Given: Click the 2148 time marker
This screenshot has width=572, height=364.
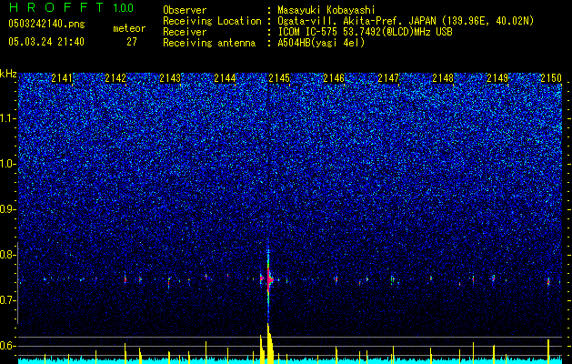Looking at the screenshot, I should 443,77.
